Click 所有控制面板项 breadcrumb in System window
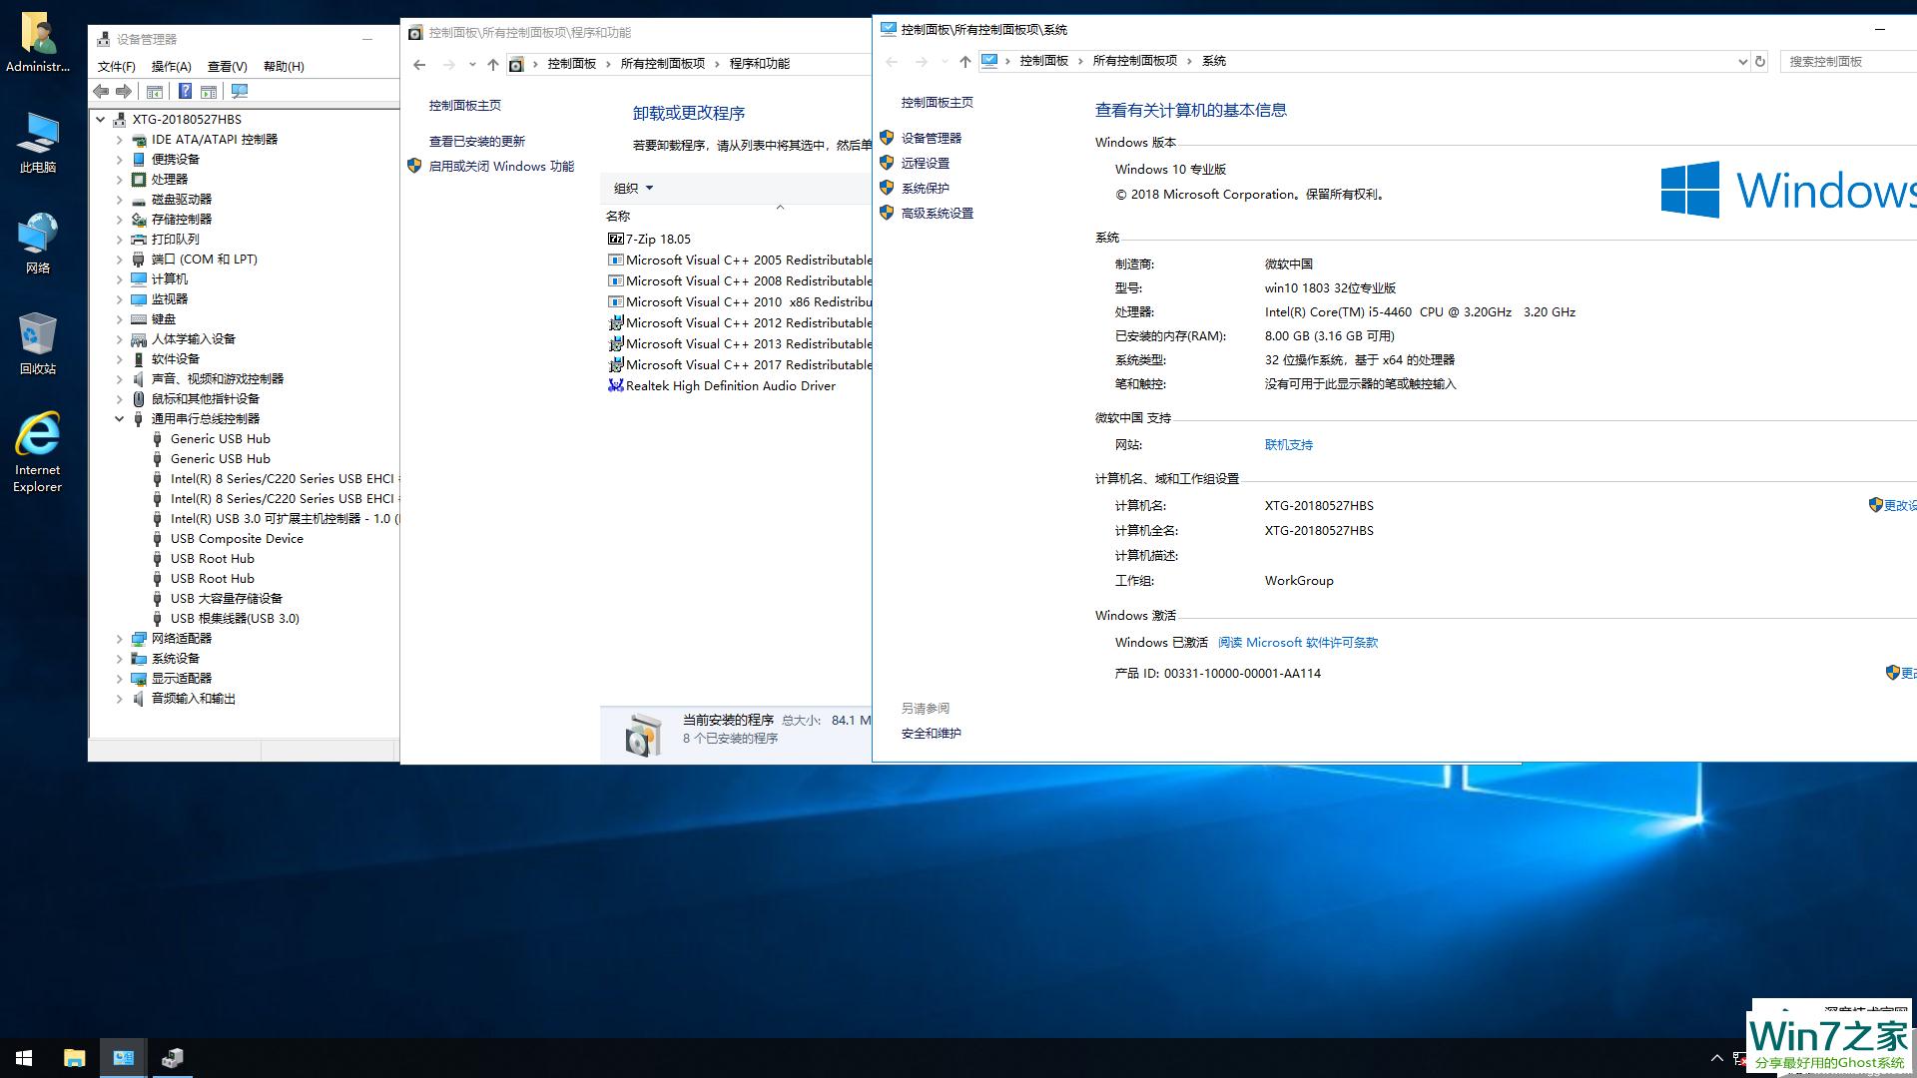The image size is (1917, 1078). (1135, 61)
